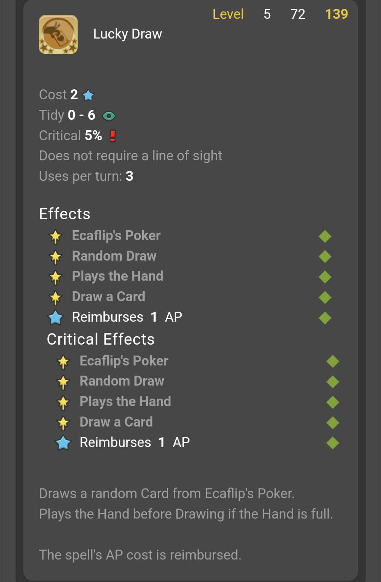Select spell level 5

[x=267, y=14]
